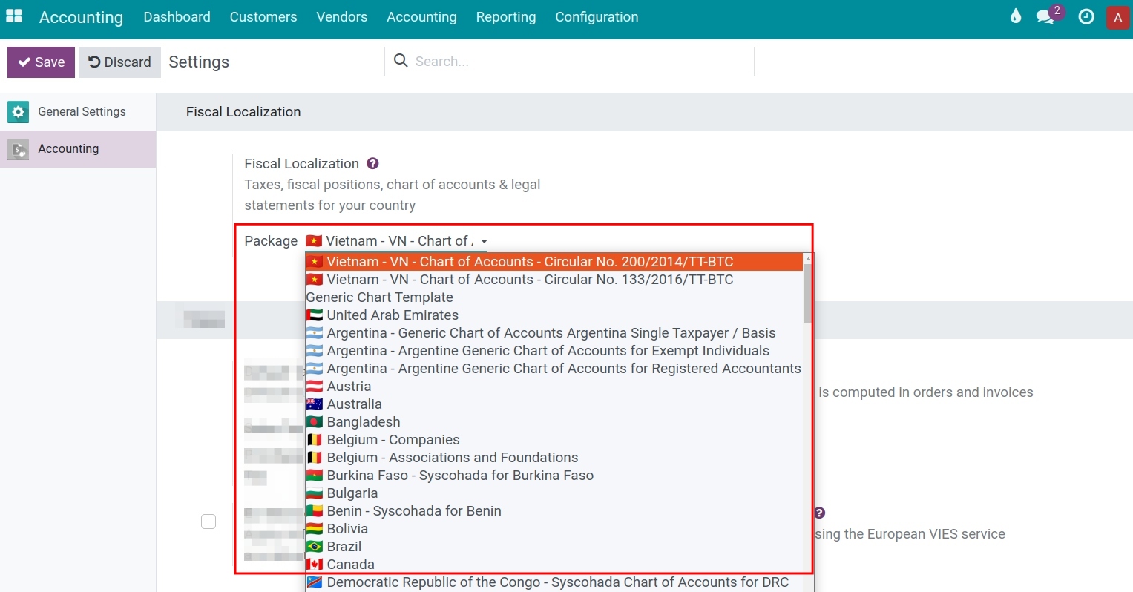Choose Bolivia from package list
The image size is (1133, 592).
click(x=554, y=529)
